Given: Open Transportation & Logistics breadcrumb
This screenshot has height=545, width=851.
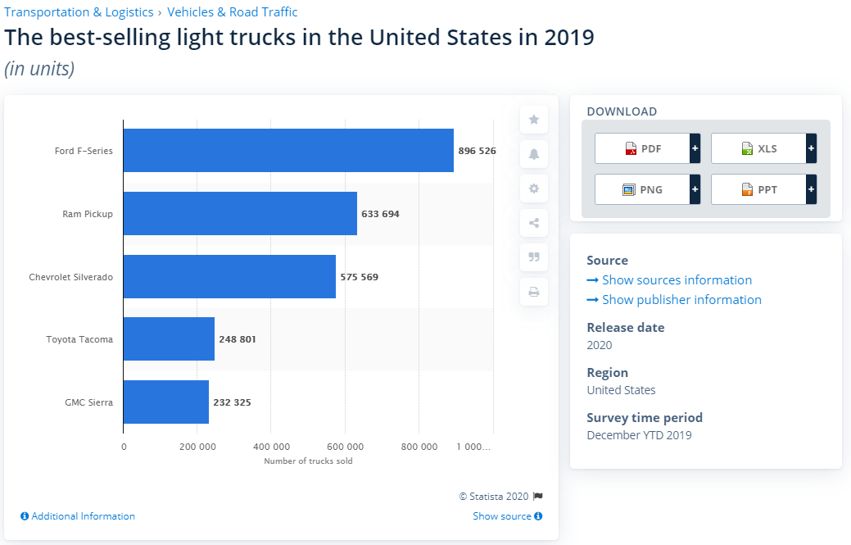Looking at the screenshot, I should (x=79, y=12).
